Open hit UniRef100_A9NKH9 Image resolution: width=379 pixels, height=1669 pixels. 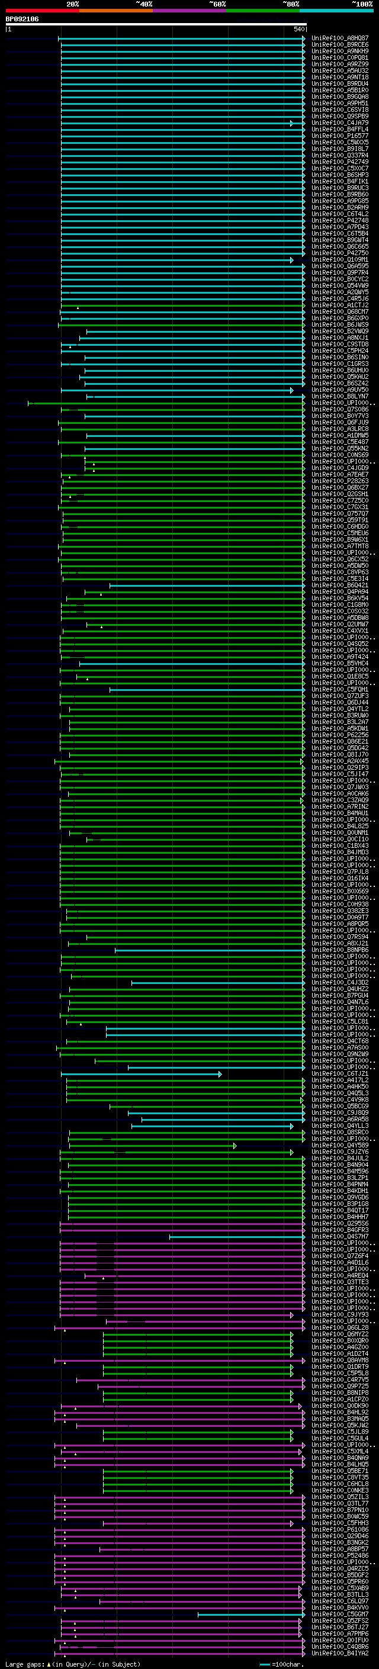click(x=340, y=51)
